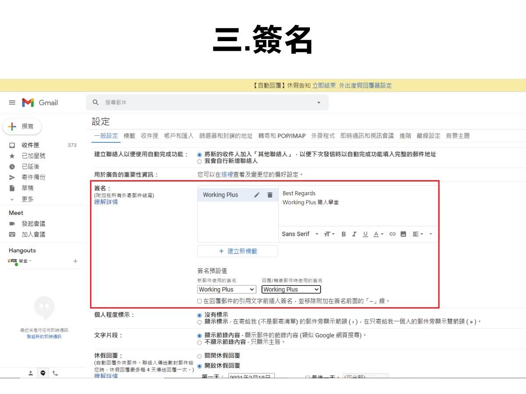Open the 回覆/轉寄郵件時使用的簽名 dropdown
This screenshot has height=394, width=526.
coord(291,289)
